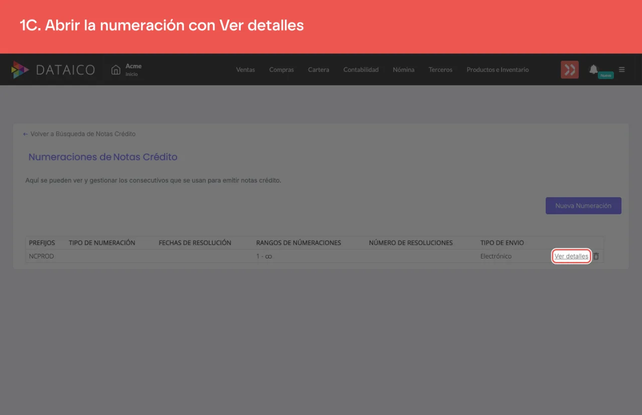
Task: Open the hamburger menu
Action: [x=622, y=70]
